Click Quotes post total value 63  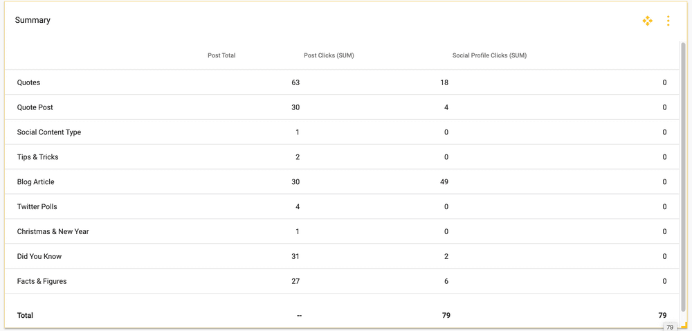[295, 82]
